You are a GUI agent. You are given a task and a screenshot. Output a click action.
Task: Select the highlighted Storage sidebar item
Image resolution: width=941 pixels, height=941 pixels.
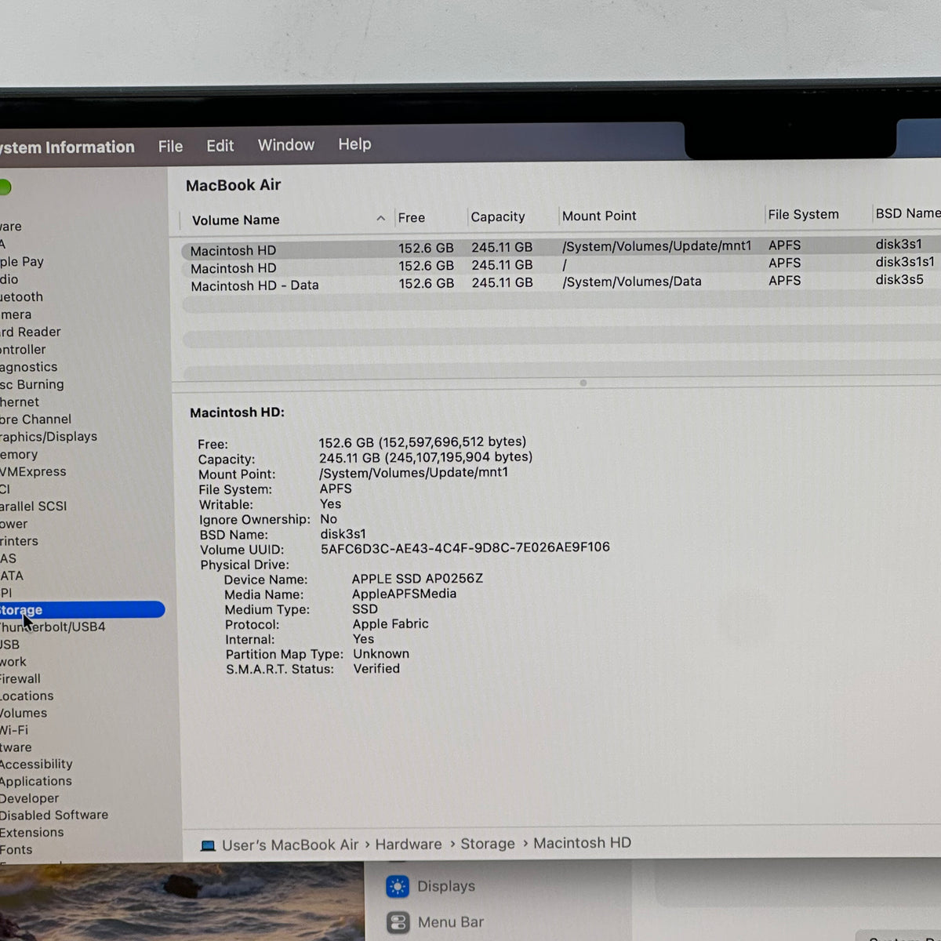pyautogui.click(x=82, y=610)
